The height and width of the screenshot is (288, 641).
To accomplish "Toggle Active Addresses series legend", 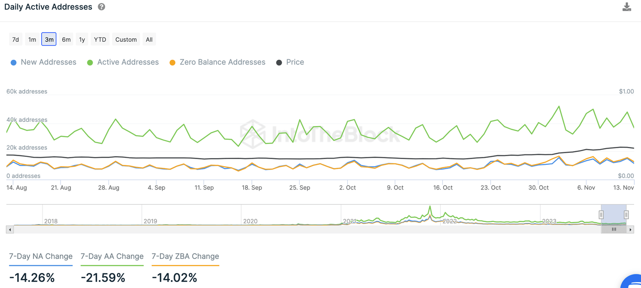I will [123, 62].
